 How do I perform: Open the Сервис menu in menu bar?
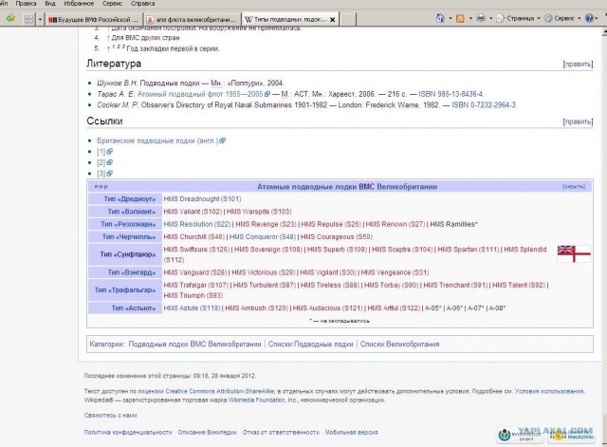[x=112, y=4]
